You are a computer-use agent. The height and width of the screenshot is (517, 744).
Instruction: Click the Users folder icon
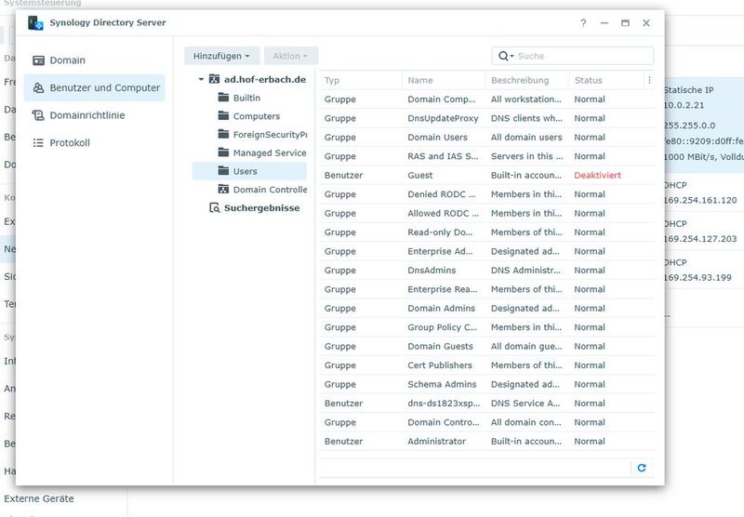[223, 171]
